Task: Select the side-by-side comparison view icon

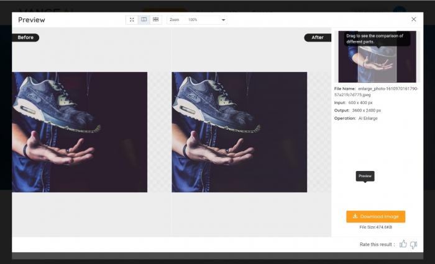Action: 144,20
